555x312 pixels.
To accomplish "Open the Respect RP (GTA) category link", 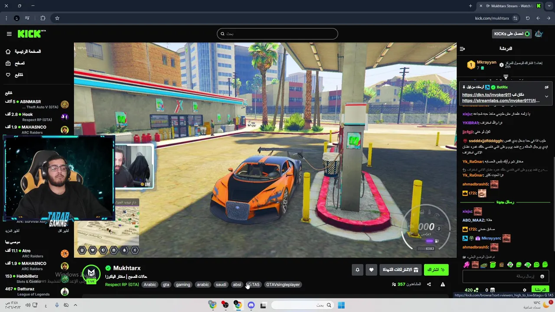I will pyautogui.click(x=122, y=285).
